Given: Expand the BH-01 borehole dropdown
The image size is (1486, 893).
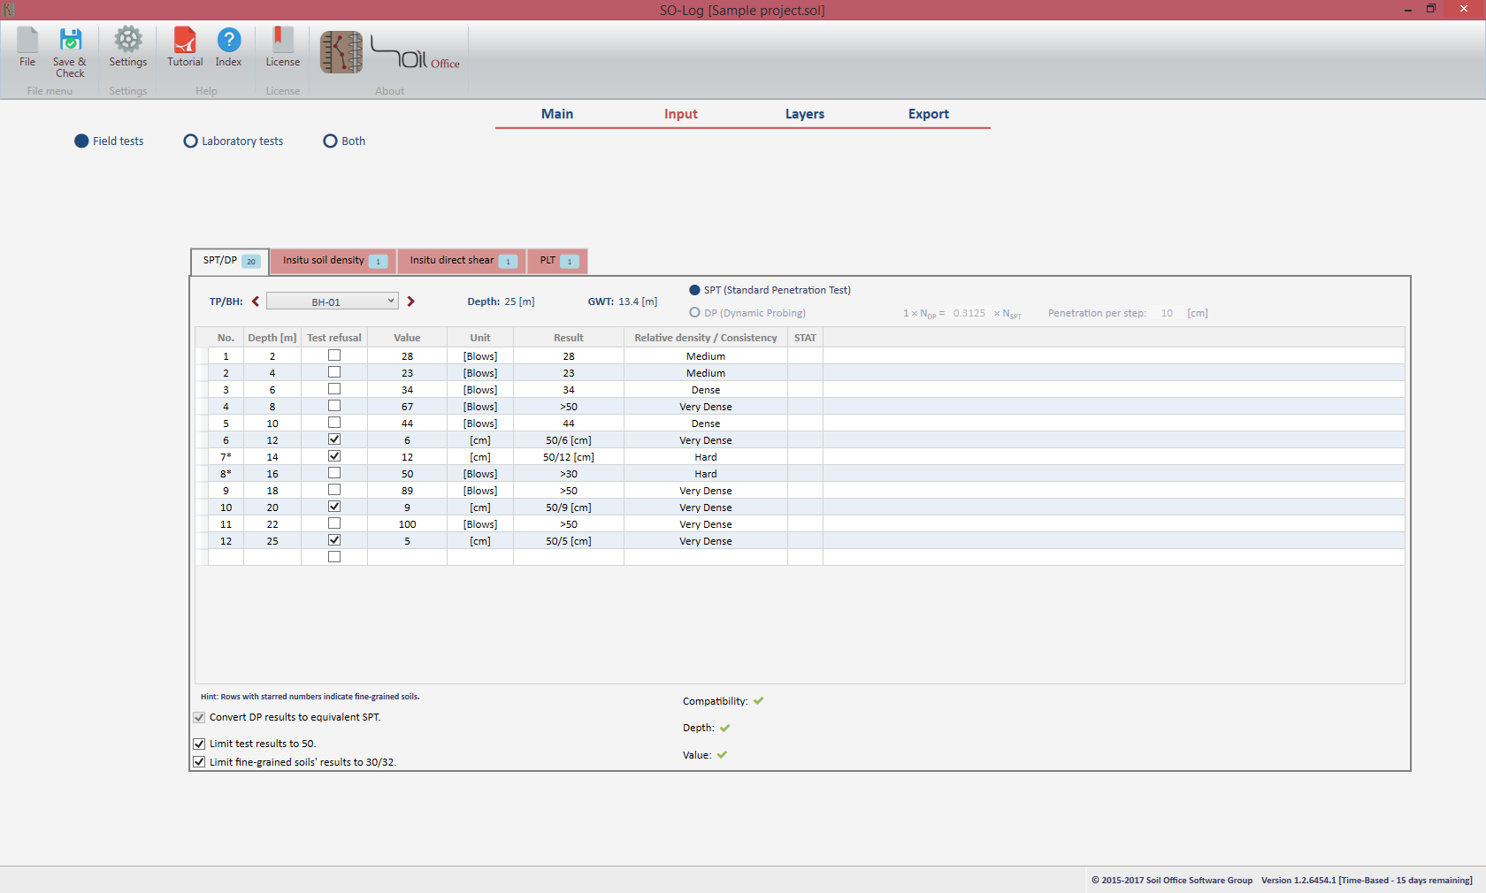Looking at the screenshot, I should pyautogui.click(x=390, y=301).
